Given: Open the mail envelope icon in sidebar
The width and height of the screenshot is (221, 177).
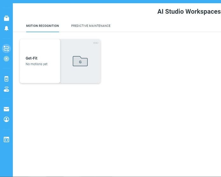Looking at the screenshot, I should (6, 109).
